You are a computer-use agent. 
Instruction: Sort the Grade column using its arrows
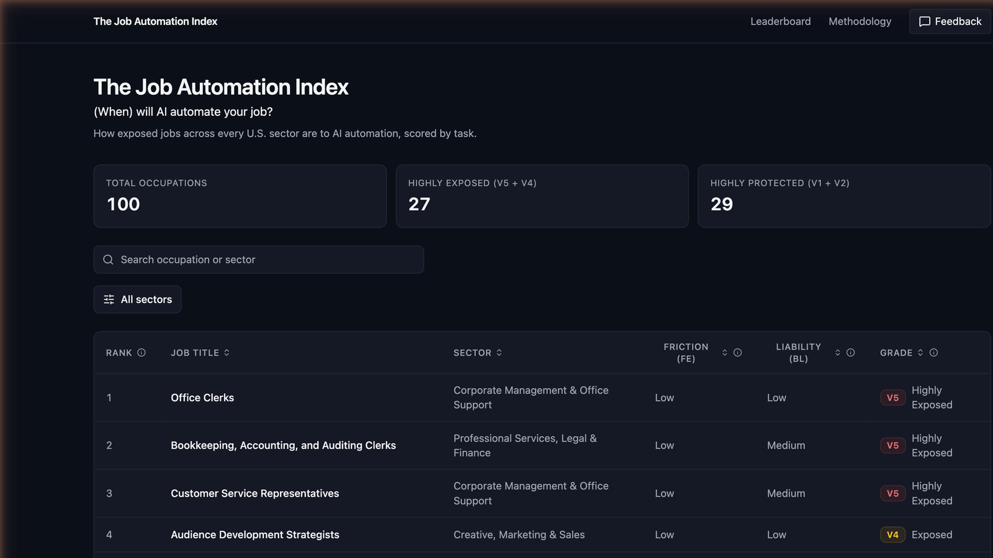point(920,352)
